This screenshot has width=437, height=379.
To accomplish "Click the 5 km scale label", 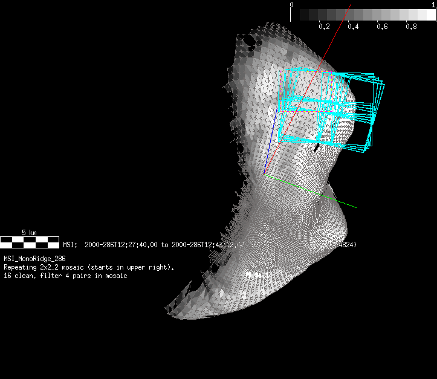I will coord(28,233).
